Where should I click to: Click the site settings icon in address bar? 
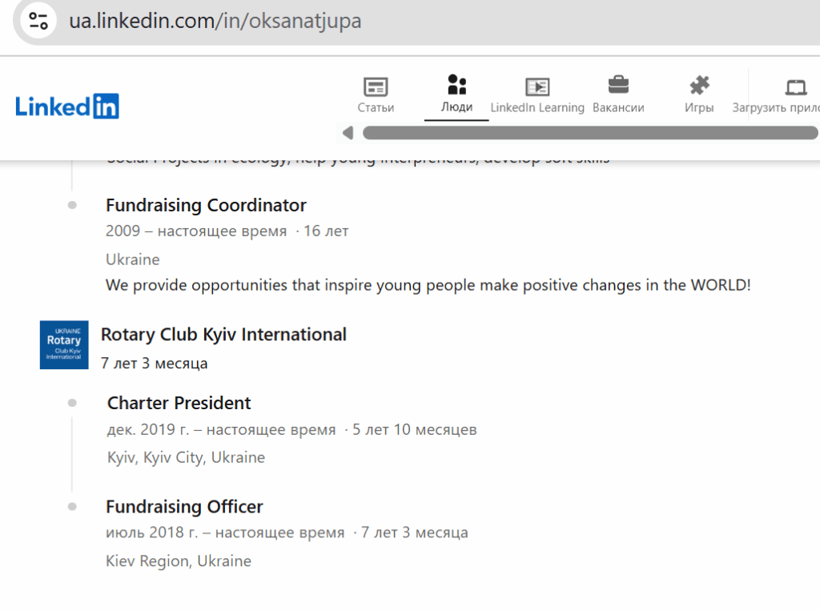(38, 21)
